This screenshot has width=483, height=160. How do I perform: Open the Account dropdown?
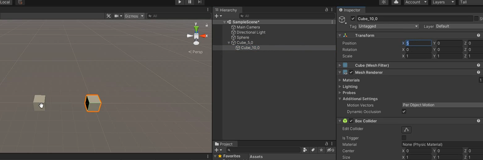click(416, 2)
